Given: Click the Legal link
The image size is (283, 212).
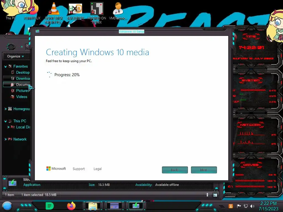Looking at the screenshot, I should 98,169.
